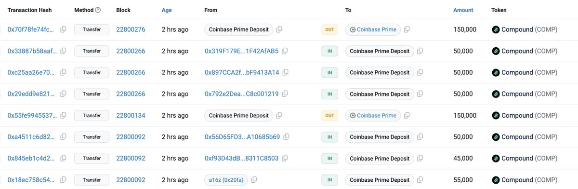Screen dimensions: 578x189
Task: Open sender address 0x56D65FD3...A10685b69
Action: (242, 137)
